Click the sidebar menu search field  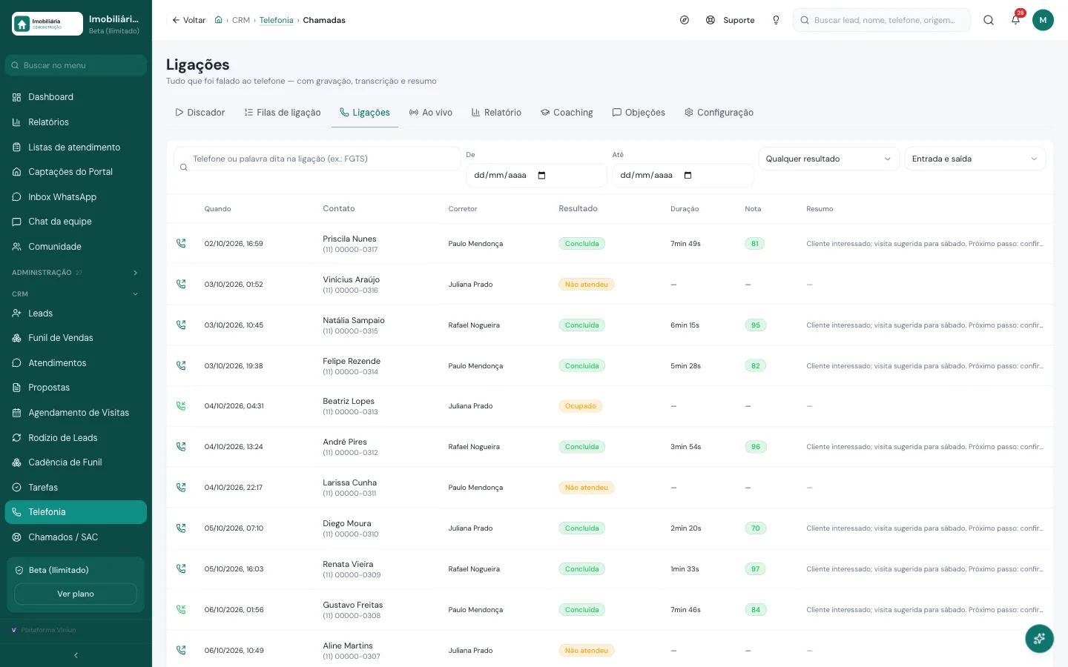point(76,65)
